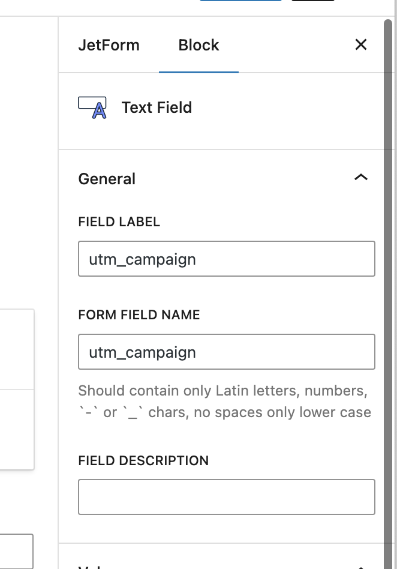Click the General panel heading
397x569 pixels.
(107, 179)
